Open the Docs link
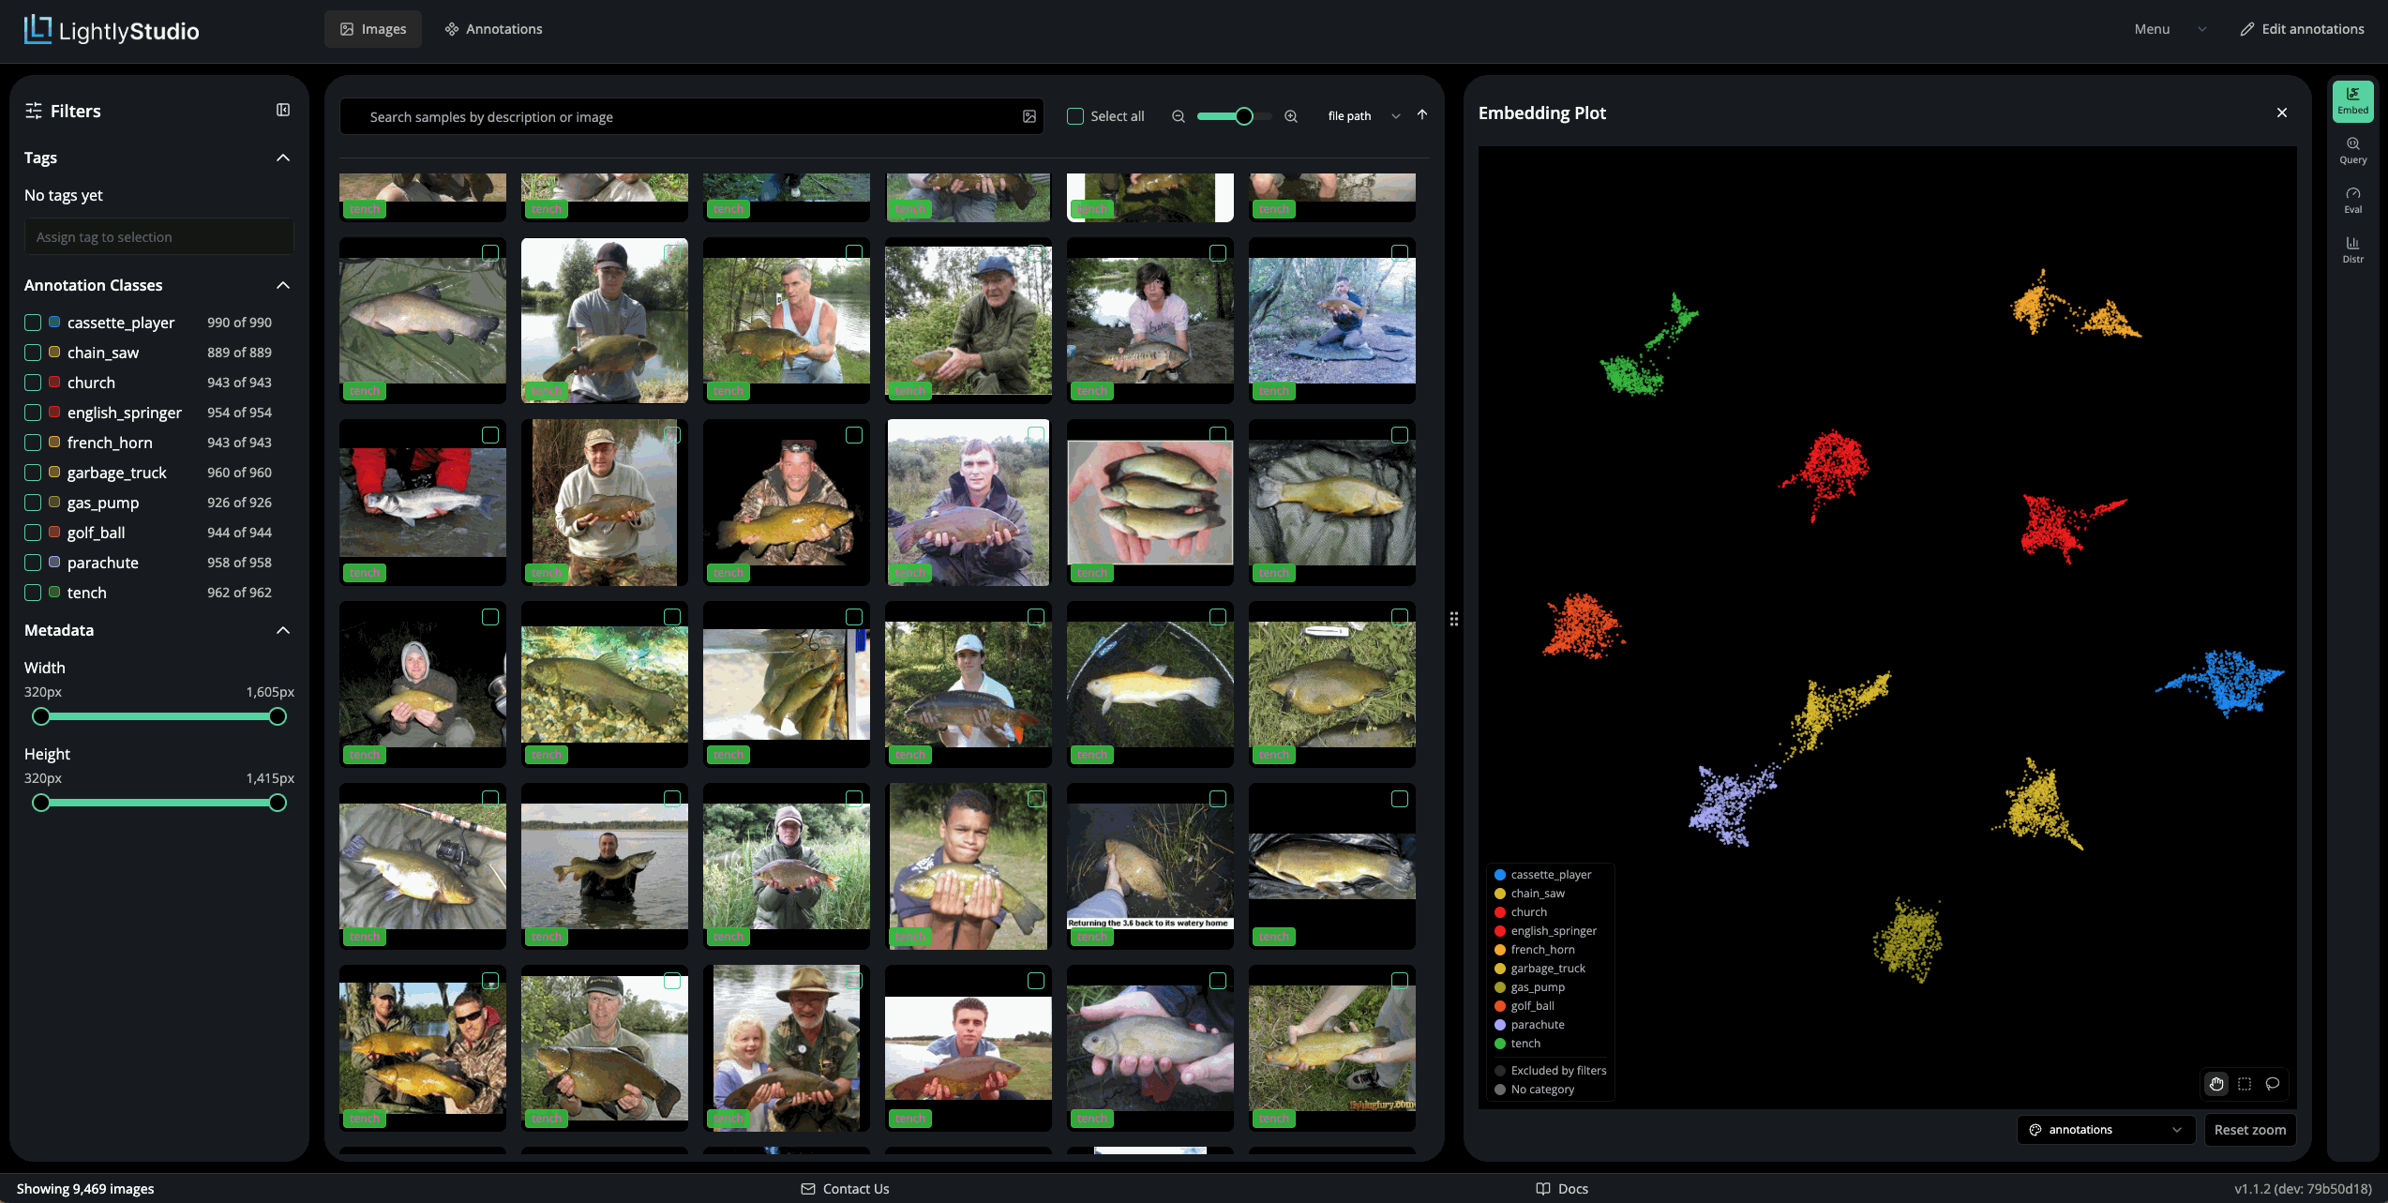The image size is (2388, 1203). tap(1563, 1189)
